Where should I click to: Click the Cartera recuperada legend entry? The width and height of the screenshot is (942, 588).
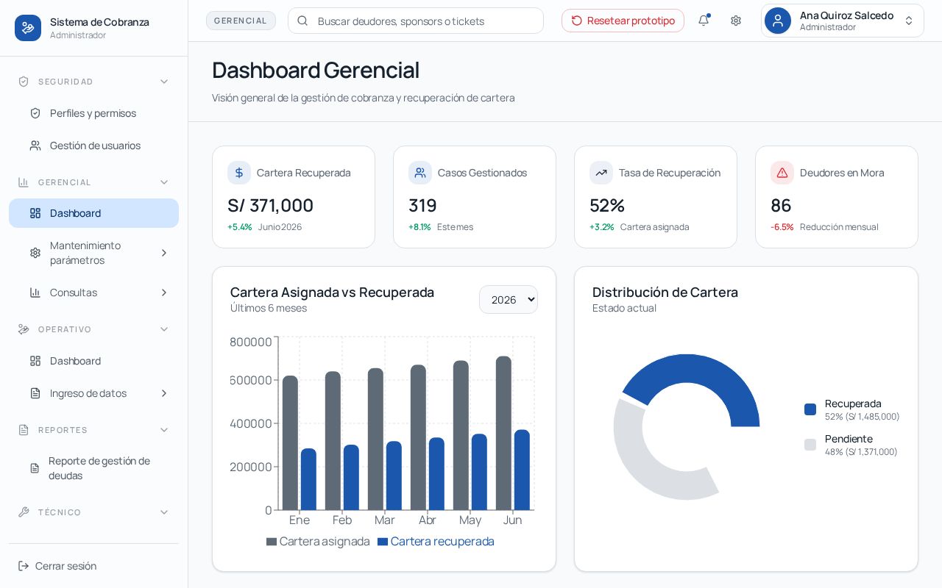[x=436, y=542]
